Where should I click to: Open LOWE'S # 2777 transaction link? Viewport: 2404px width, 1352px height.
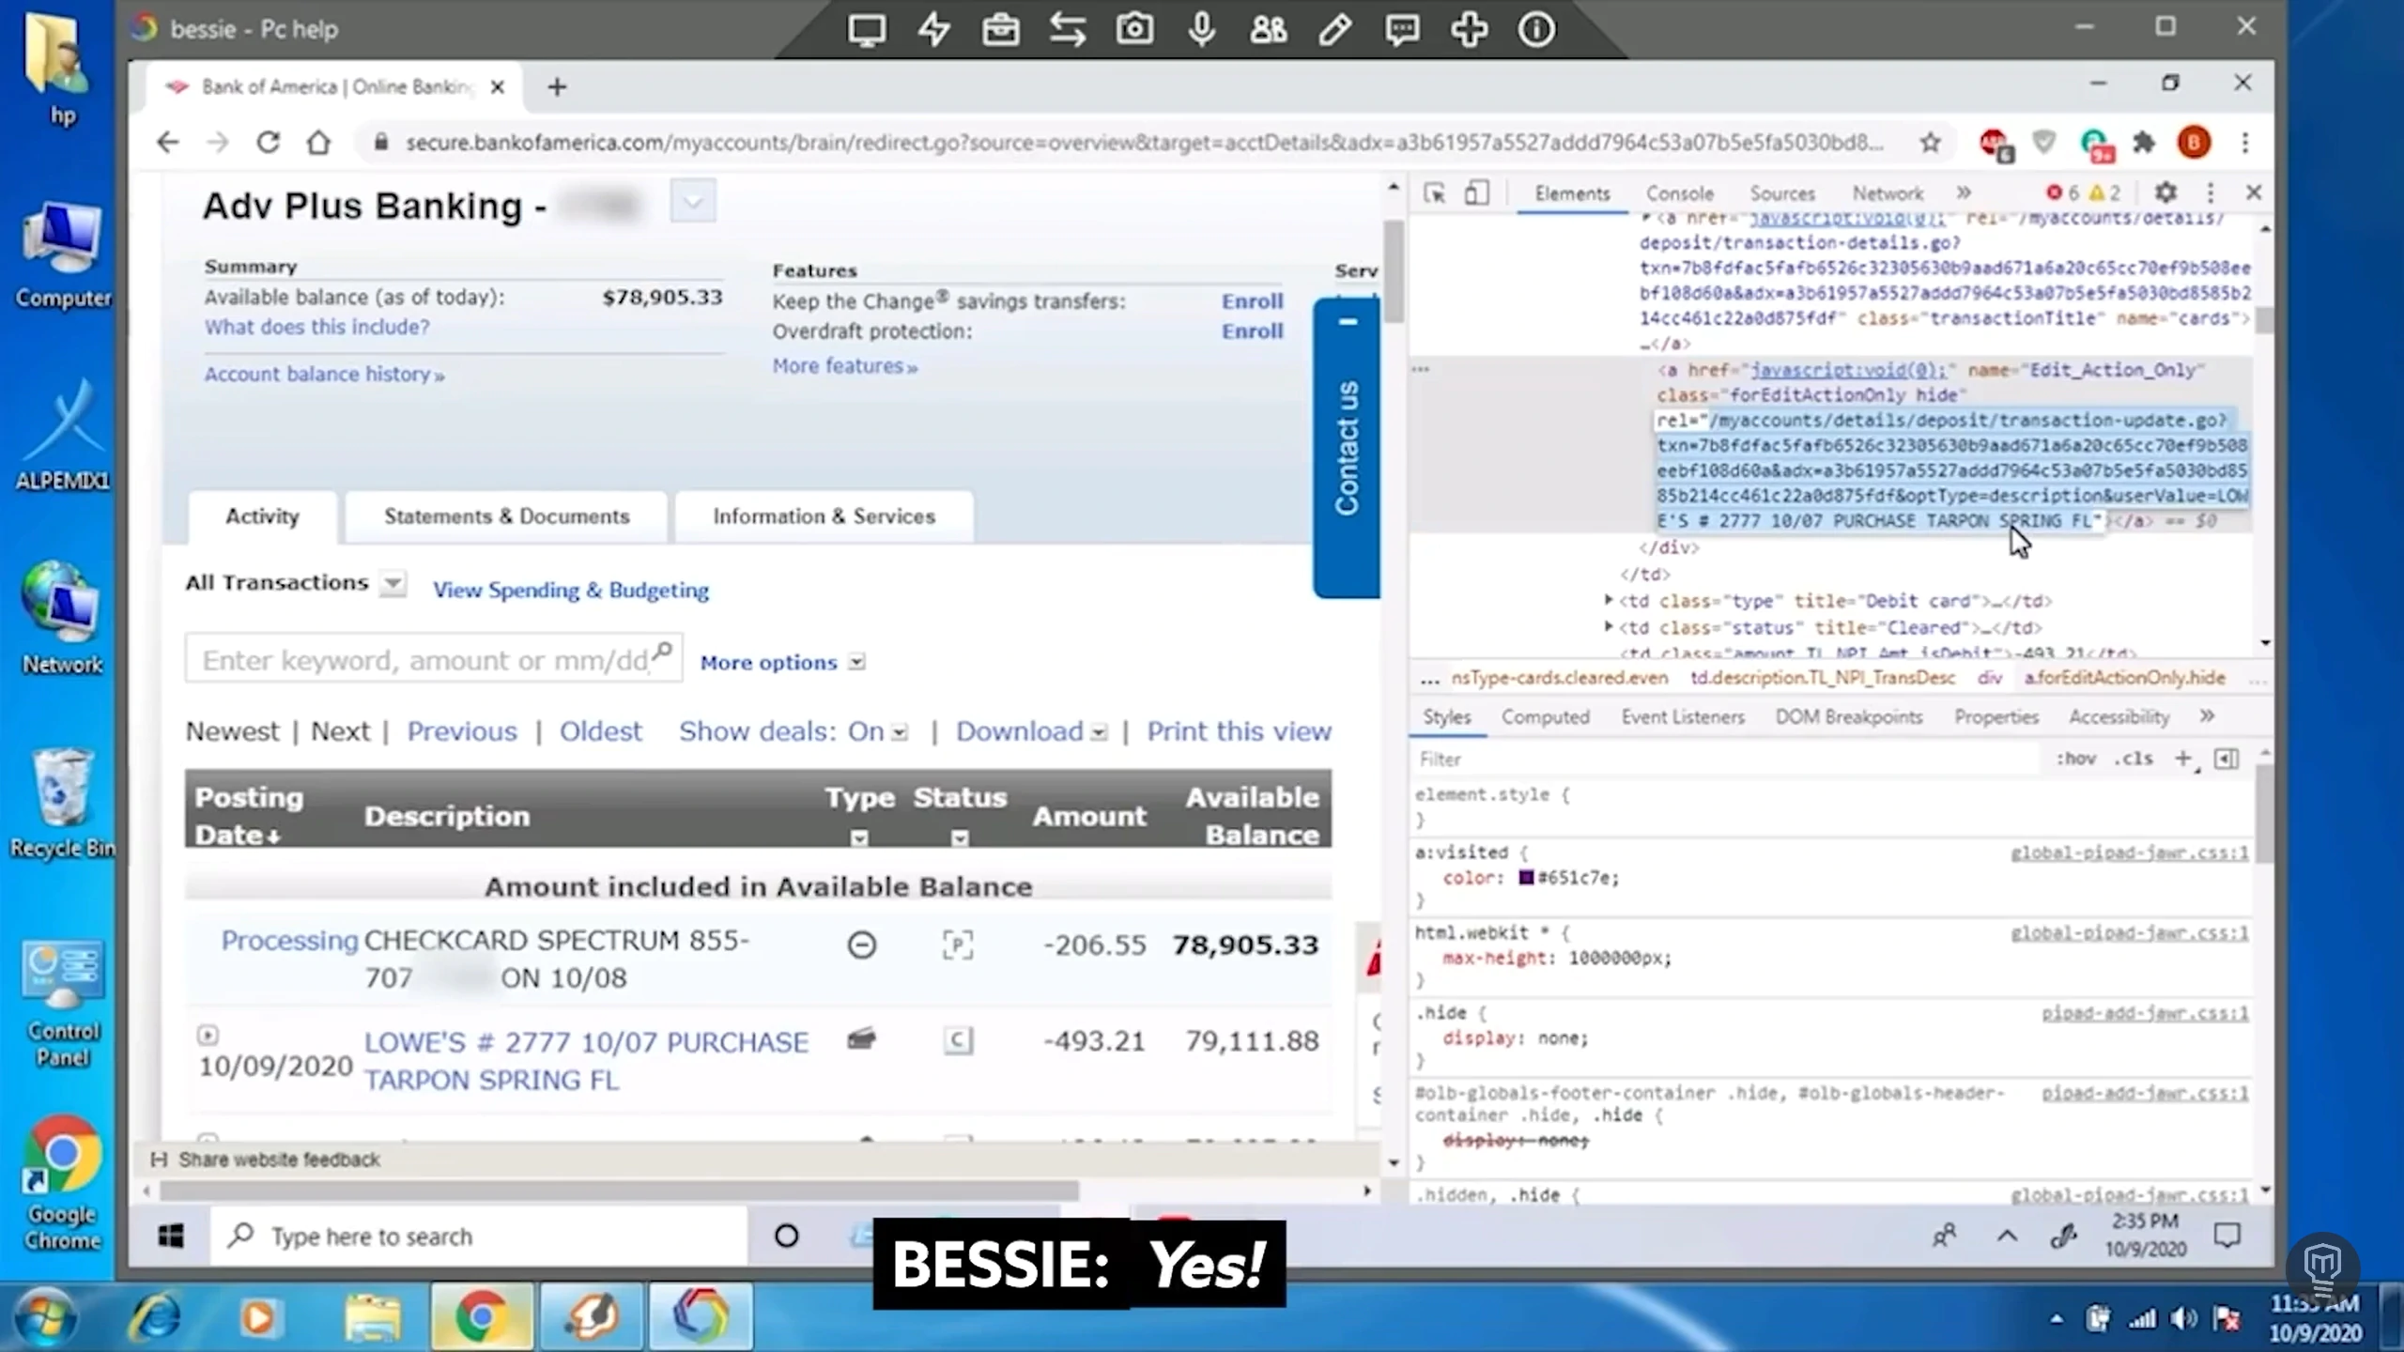[586, 1061]
